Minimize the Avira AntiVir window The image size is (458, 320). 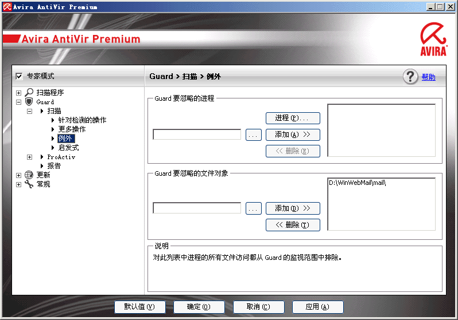pos(430,7)
